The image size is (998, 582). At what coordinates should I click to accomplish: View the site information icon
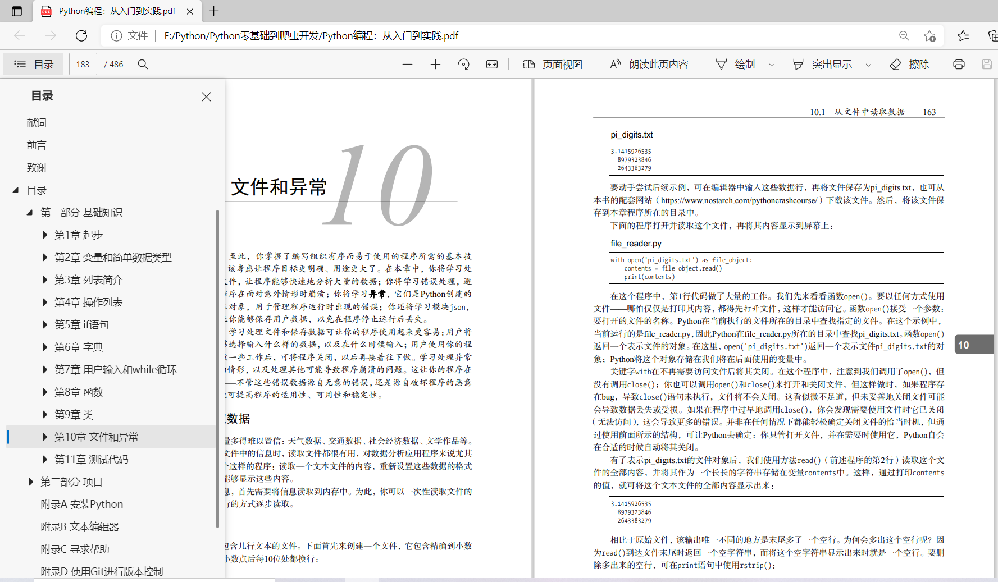[x=116, y=36]
